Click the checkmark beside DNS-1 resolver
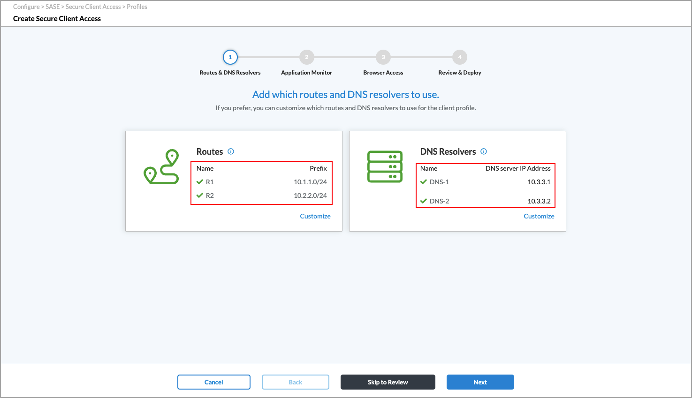 (424, 182)
